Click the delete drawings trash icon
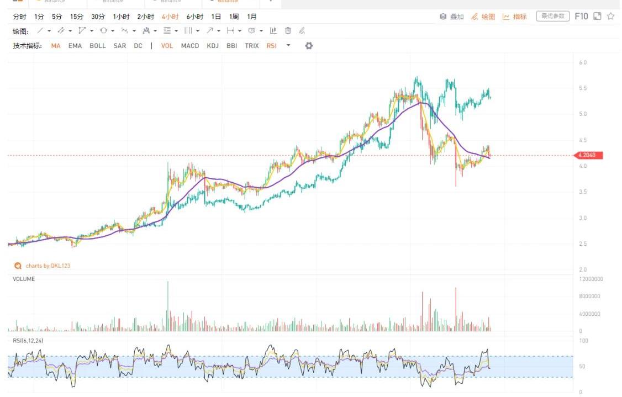622x397 pixels. tap(287, 31)
